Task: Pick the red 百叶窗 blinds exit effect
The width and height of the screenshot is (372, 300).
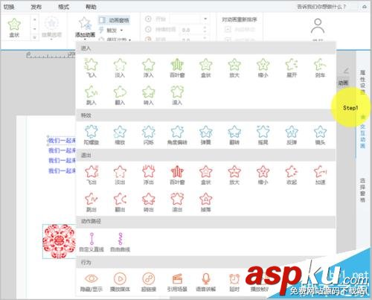Action: tap(177, 175)
